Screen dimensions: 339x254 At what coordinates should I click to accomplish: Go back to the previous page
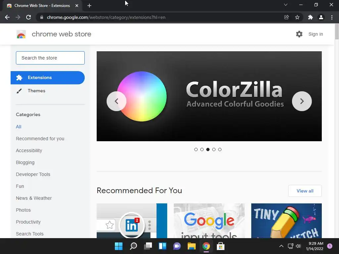(x=7, y=17)
